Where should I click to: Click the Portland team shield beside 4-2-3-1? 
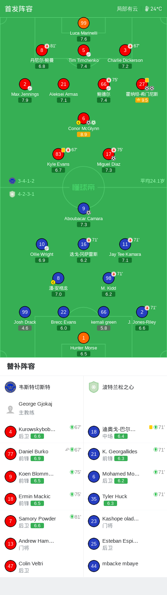12,194
